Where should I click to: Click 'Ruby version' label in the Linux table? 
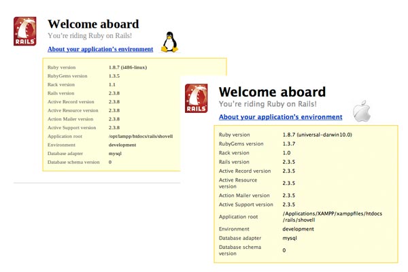pos(62,67)
